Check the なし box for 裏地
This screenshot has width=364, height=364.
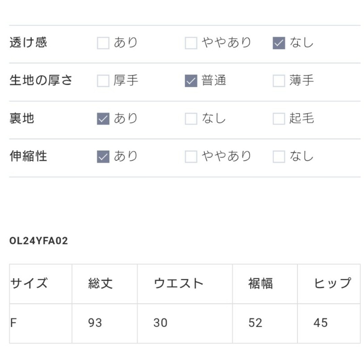coord(191,119)
